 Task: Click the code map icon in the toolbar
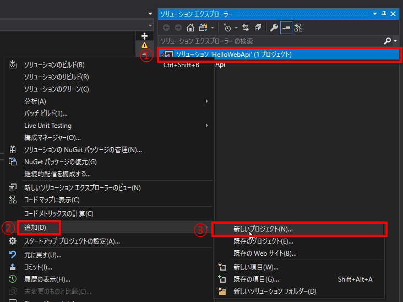(x=298, y=28)
